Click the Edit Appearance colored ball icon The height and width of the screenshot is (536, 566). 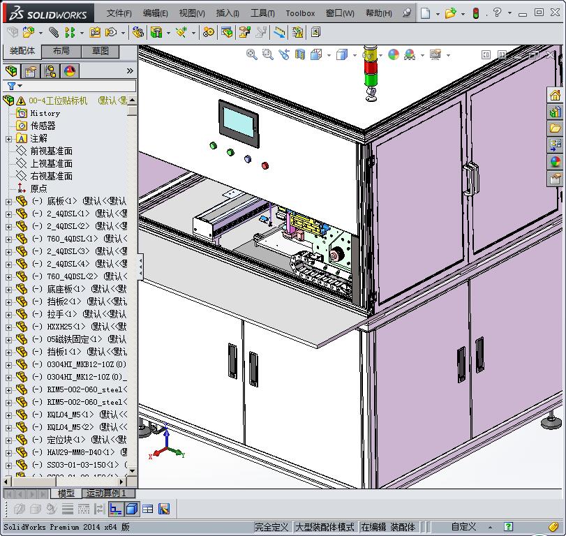click(x=393, y=54)
